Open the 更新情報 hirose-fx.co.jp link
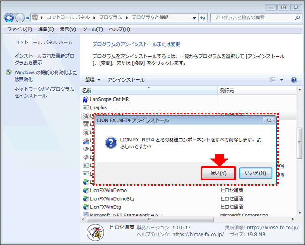 point(273,228)
